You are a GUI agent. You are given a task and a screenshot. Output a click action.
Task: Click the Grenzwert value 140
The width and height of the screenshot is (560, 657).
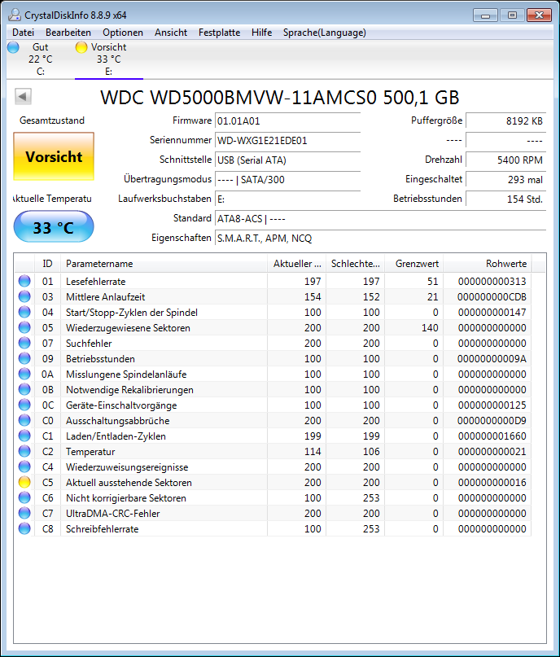430,328
